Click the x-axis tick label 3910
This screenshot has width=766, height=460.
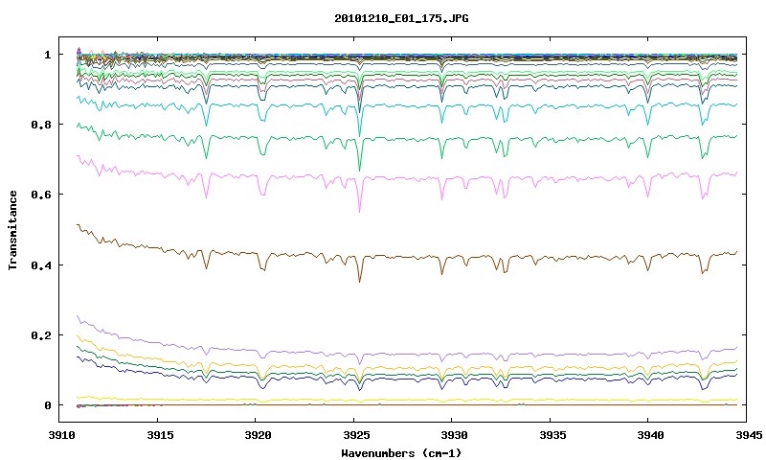pos(62,435)
